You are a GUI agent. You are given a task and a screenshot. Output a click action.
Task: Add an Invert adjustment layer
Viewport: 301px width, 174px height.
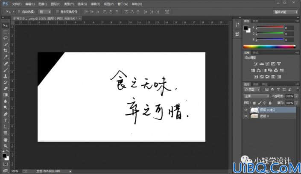pos(256,77)
